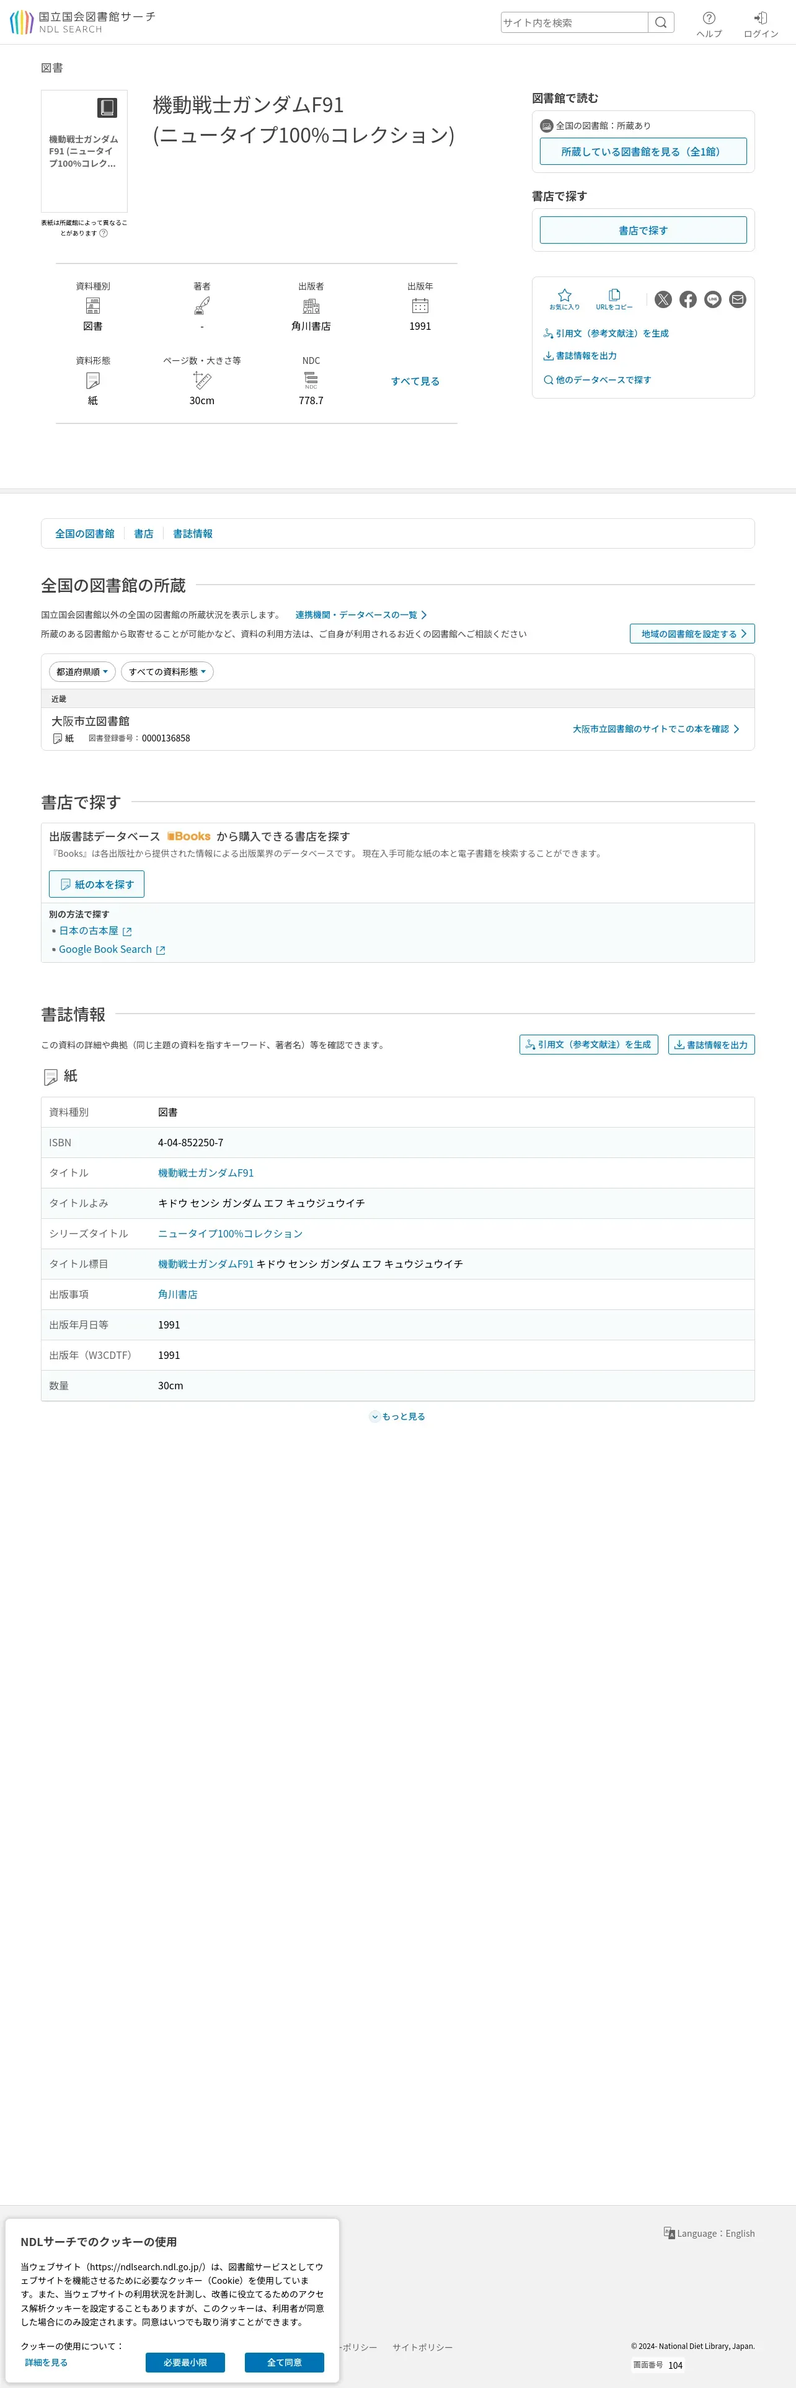Accept all cookies with 全て同意
The height and width of the screenshot is (2388, 796).
tap(285, 2362)
